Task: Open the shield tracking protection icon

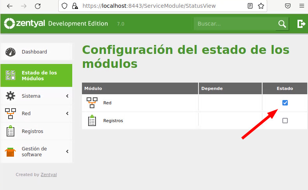Action: pos(64,6)
